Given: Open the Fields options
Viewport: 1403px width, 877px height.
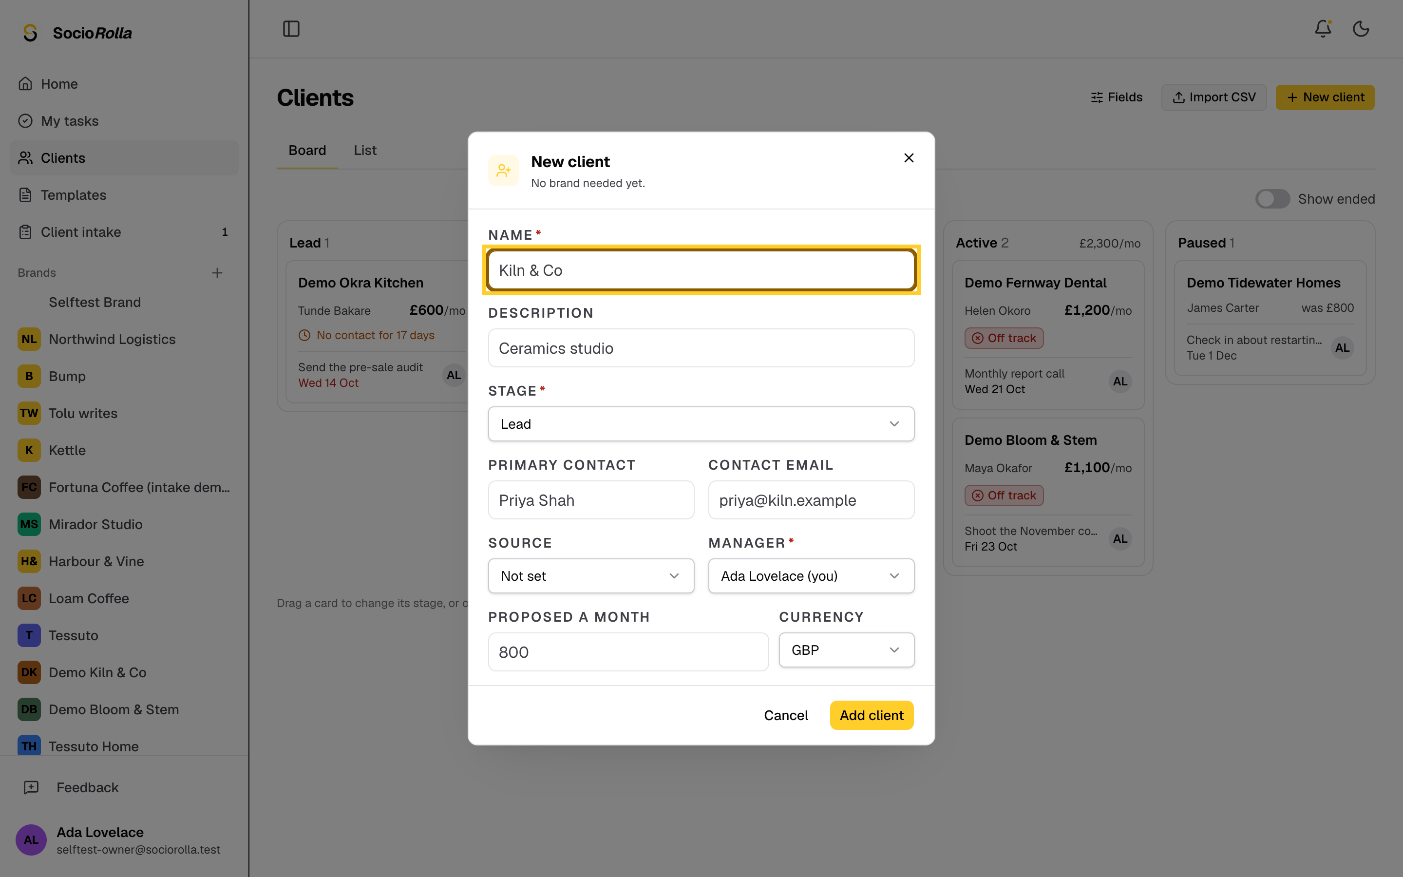Looking at the screenshot, I should point(1116,97).
